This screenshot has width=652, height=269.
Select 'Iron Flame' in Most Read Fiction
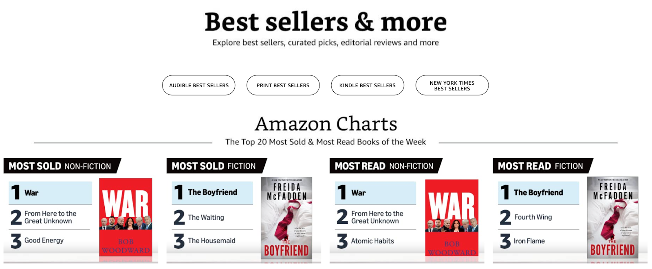529,240
